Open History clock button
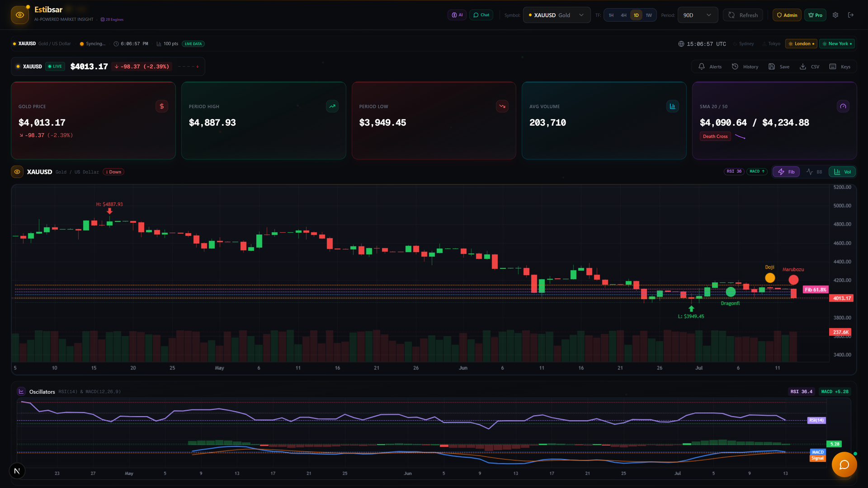The width and height of the screenshot is (868, 488). 745,66
